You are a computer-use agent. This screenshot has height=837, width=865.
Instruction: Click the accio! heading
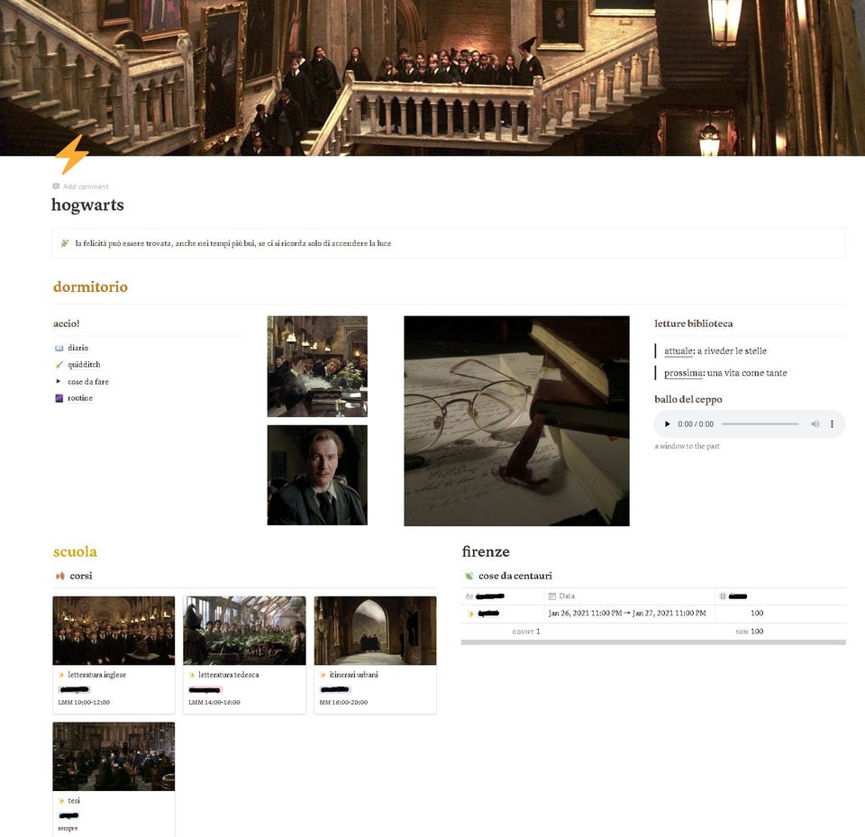66,323
